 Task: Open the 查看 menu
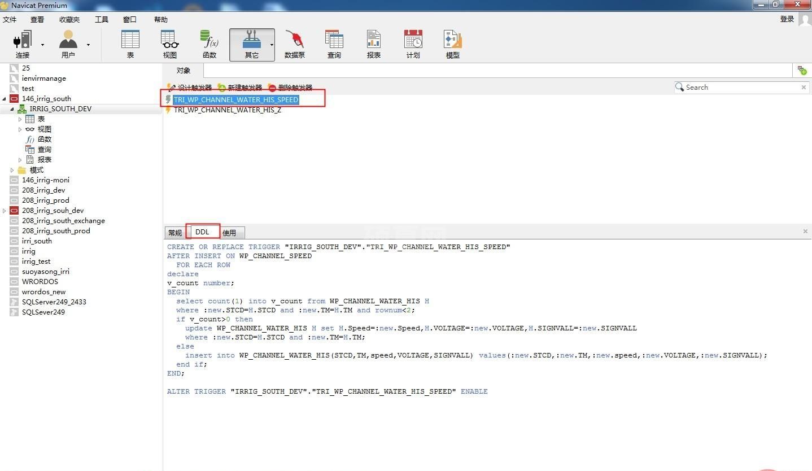point(37,19)
